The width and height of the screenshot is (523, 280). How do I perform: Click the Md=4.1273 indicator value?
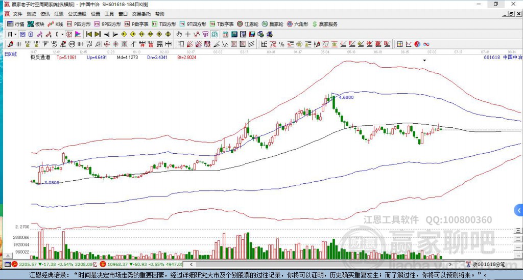pos(127,57)
